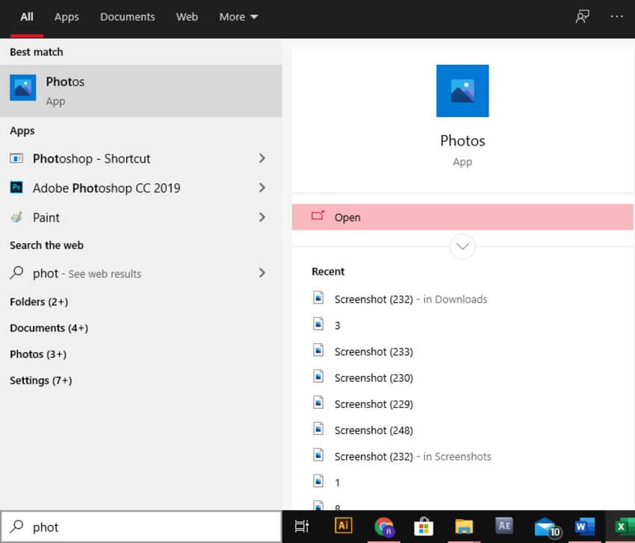
Task: Click Open for the Photos app
Action: pyautogui.click(x=462, y=217)
